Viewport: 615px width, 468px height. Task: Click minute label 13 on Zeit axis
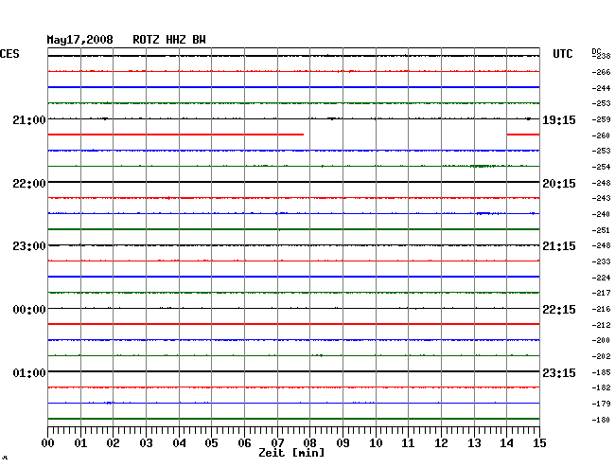click(x=474, y=443)
